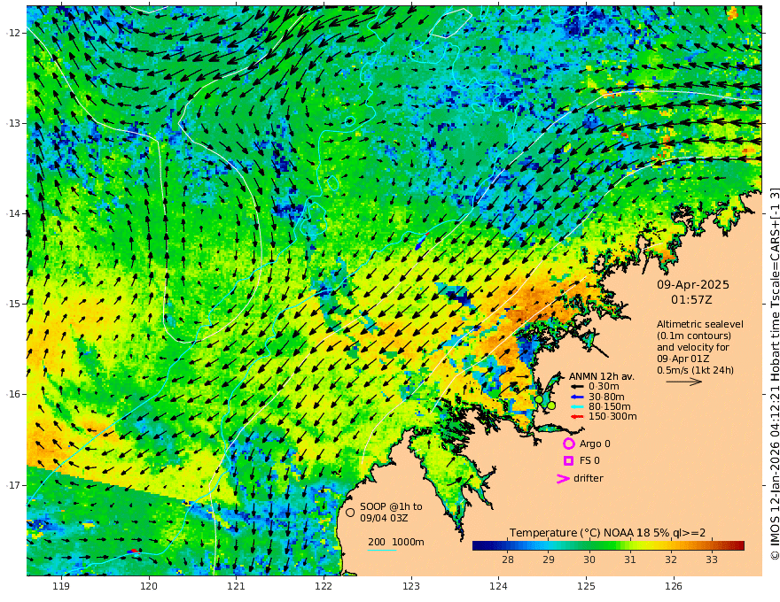The image size is (780, 602).
Task: Click the 28 tick label on colorbar
Action: coord(507,560)
